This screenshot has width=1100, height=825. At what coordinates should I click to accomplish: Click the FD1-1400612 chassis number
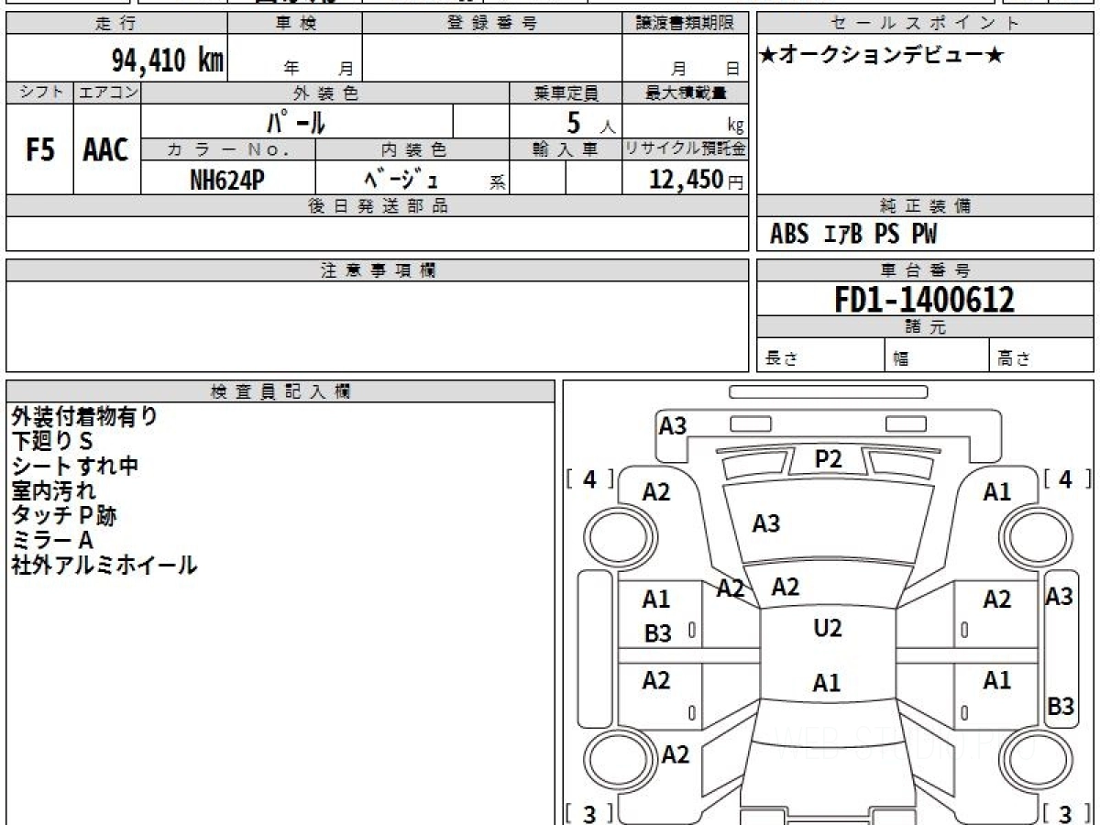925,299
